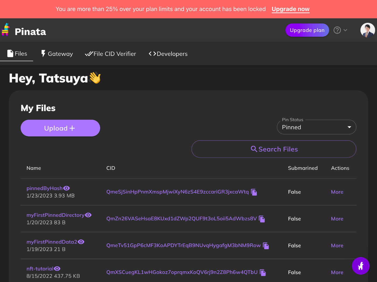Click CID QmZn26VASeHsaE8K... link
The width and height of the screenshot is (377, 282).
coord(181,219)
